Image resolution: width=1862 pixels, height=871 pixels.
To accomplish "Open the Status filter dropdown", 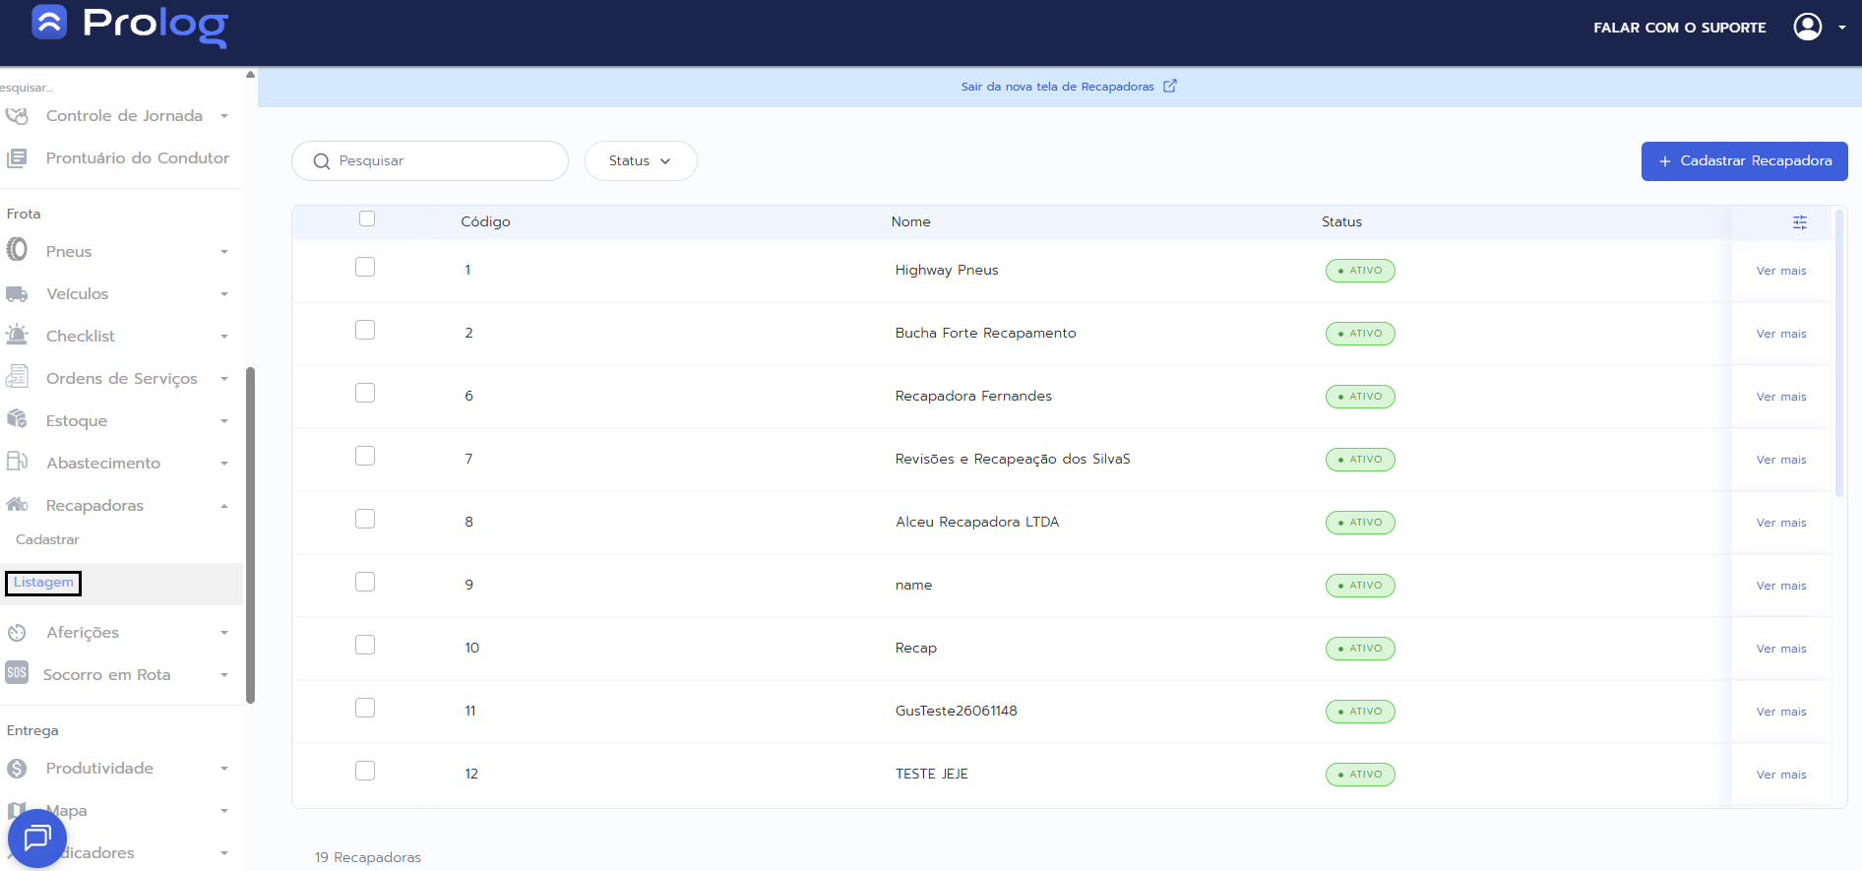I will coord(640,161).
